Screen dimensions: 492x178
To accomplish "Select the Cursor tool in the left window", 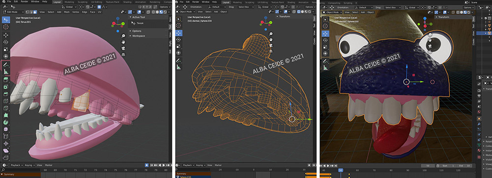I will (6, 27).
